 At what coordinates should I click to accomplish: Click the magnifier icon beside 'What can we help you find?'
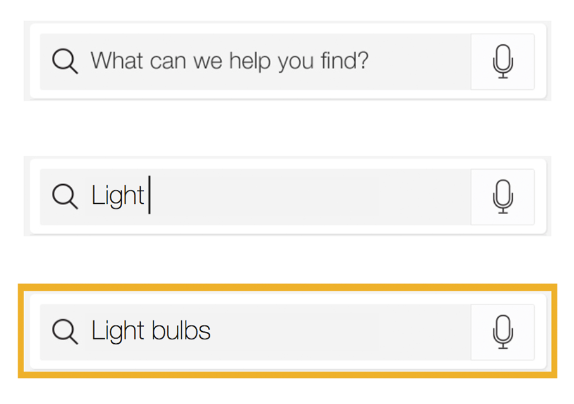(x=65, y=61)
